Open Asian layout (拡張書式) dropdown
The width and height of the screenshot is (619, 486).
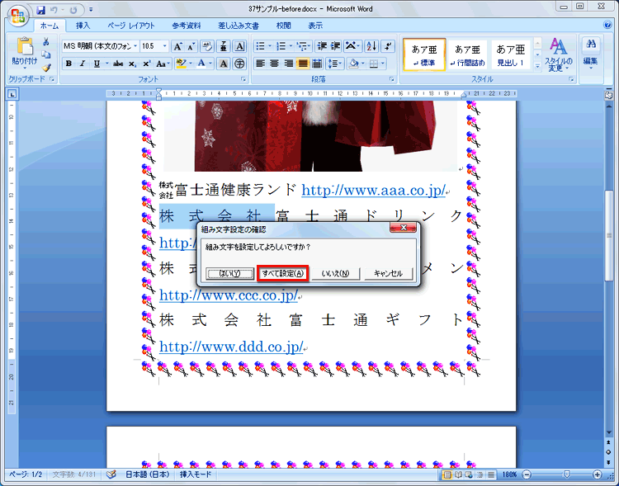click(352, 46)
